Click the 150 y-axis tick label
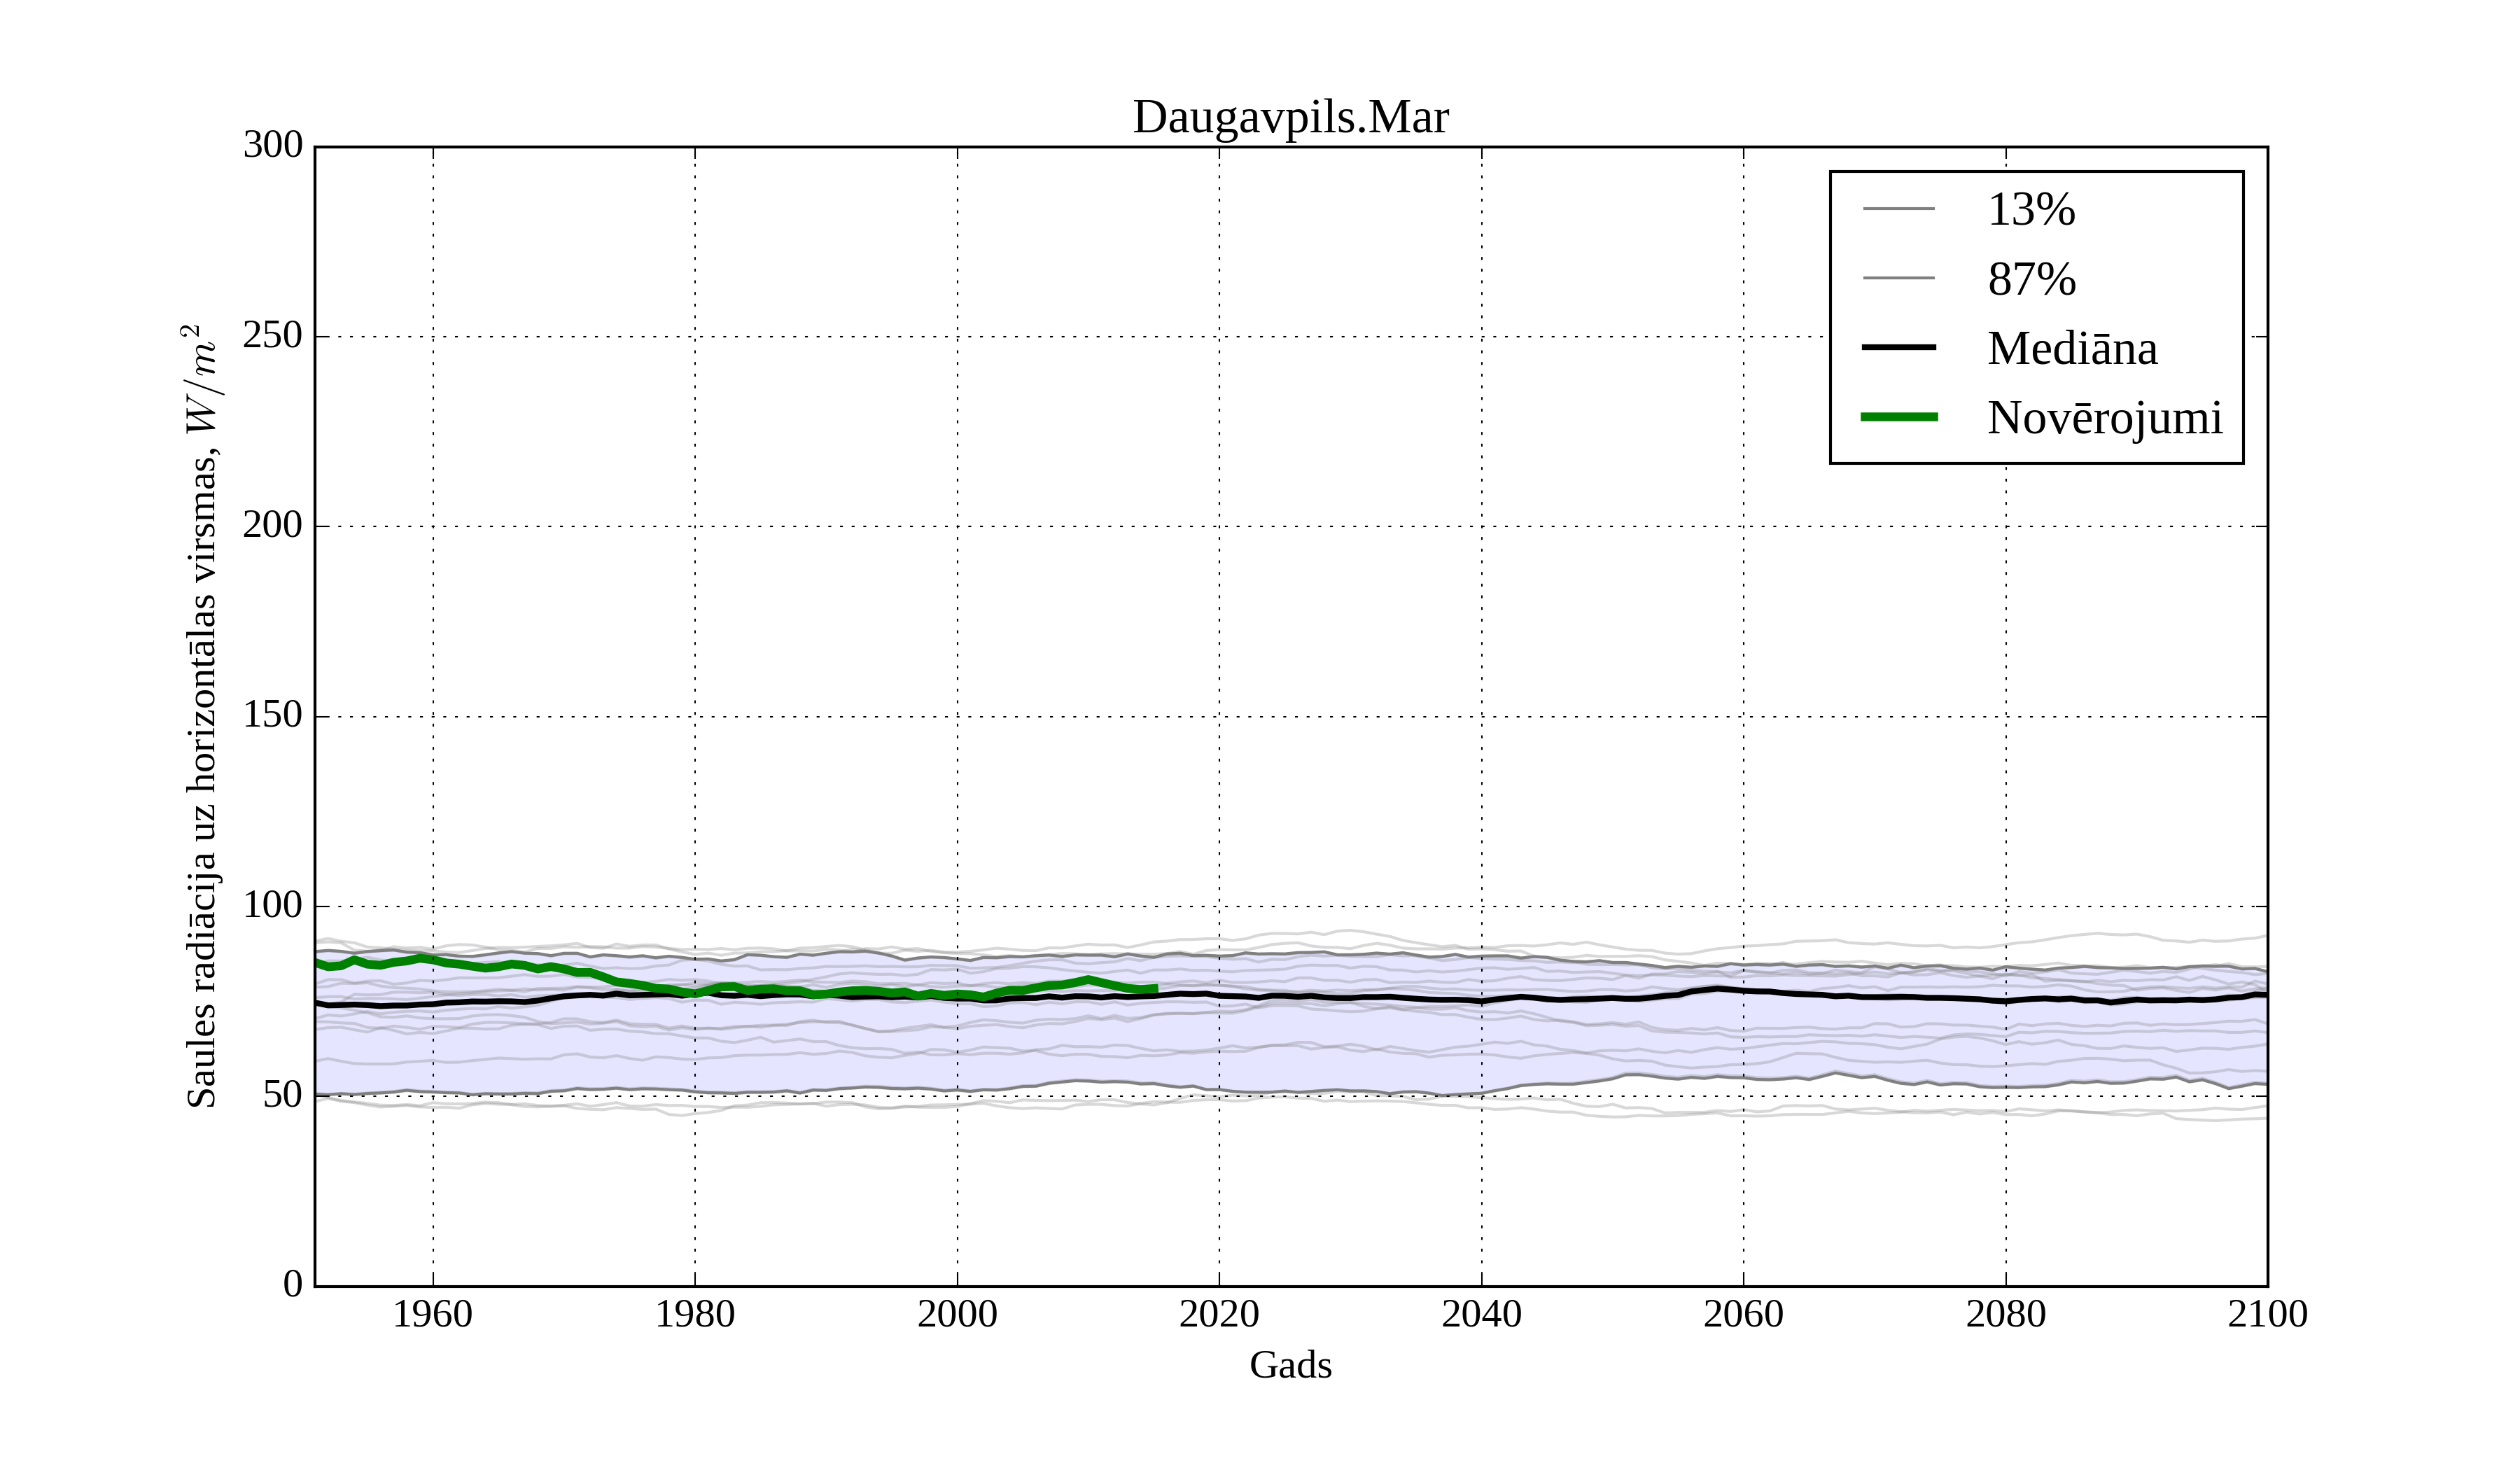2520x1470 pixels. (273, 715)
